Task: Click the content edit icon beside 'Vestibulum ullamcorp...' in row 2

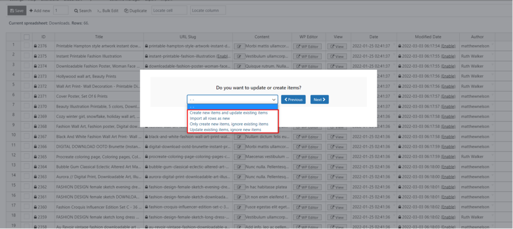Action: coord(239,56)
